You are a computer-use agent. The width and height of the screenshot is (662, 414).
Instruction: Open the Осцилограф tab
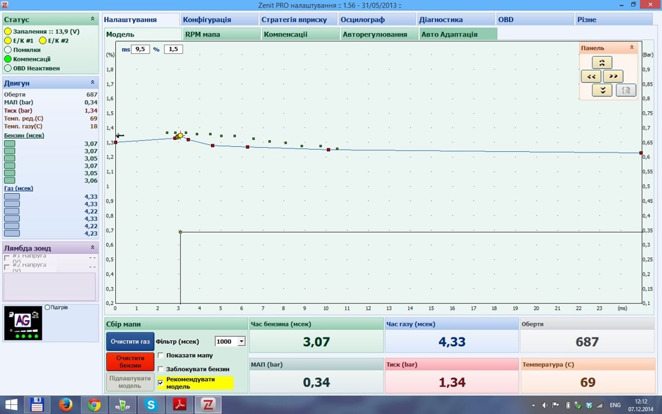pyautogui.click(x=377, y=19)
